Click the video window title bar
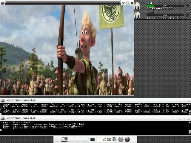 click(63, 3)
